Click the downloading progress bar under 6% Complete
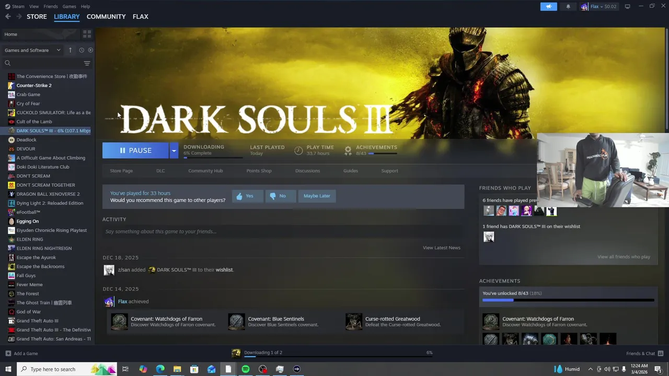The height and width of the screenshot is (376, 669). [x=213, y=157]
